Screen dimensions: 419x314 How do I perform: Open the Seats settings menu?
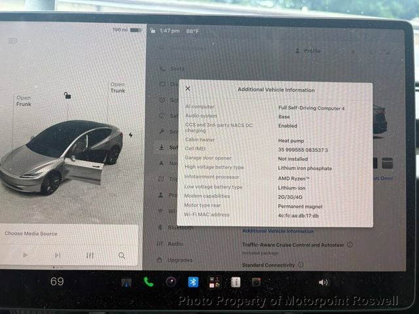172,69
